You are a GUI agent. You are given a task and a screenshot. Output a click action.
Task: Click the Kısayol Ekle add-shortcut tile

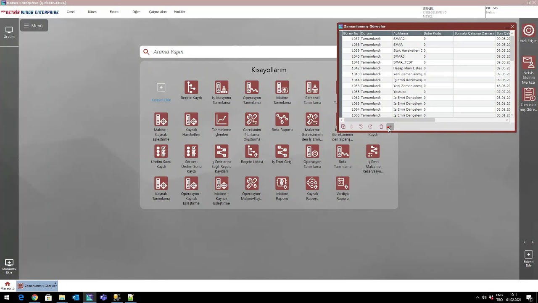(161, 92)
